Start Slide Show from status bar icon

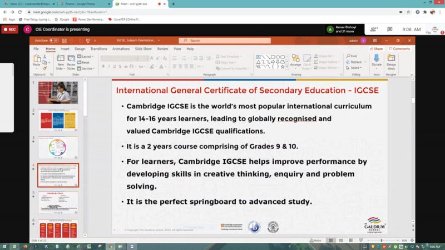point(360,241)
